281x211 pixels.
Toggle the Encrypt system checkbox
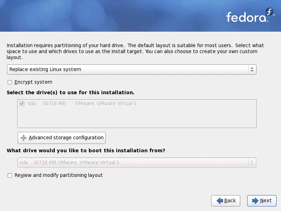[x=10, y=82]
